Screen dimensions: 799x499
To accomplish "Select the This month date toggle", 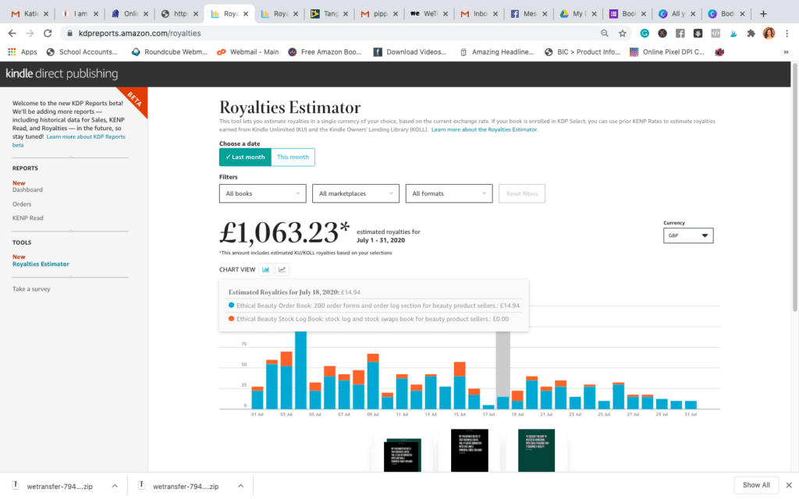I will tap(293, 157).
